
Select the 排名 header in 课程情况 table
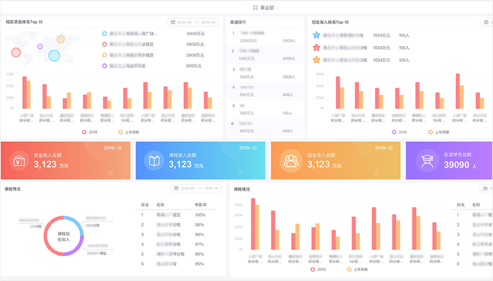coord(145,205)
